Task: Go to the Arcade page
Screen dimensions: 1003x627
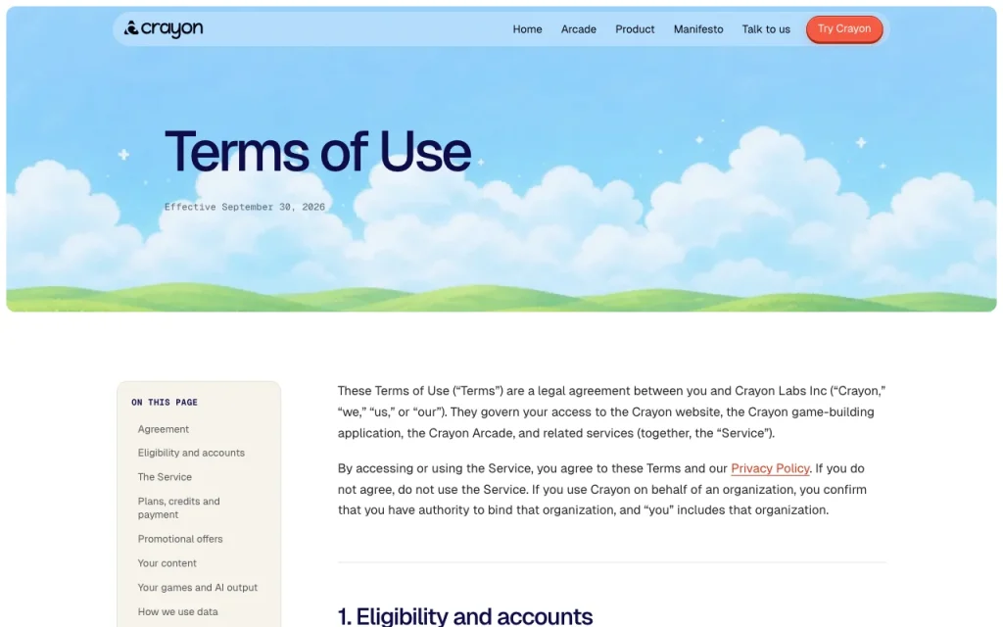Action: point(578,29)
